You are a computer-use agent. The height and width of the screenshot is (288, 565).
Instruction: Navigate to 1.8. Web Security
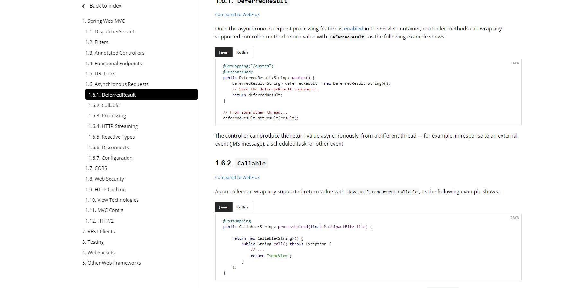[105, 179]
